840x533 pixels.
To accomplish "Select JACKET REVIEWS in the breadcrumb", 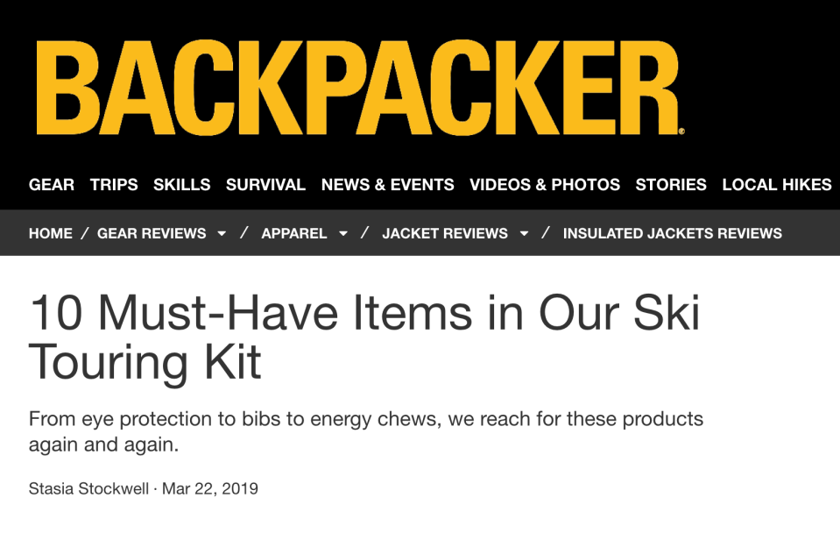I will (445, 233).
